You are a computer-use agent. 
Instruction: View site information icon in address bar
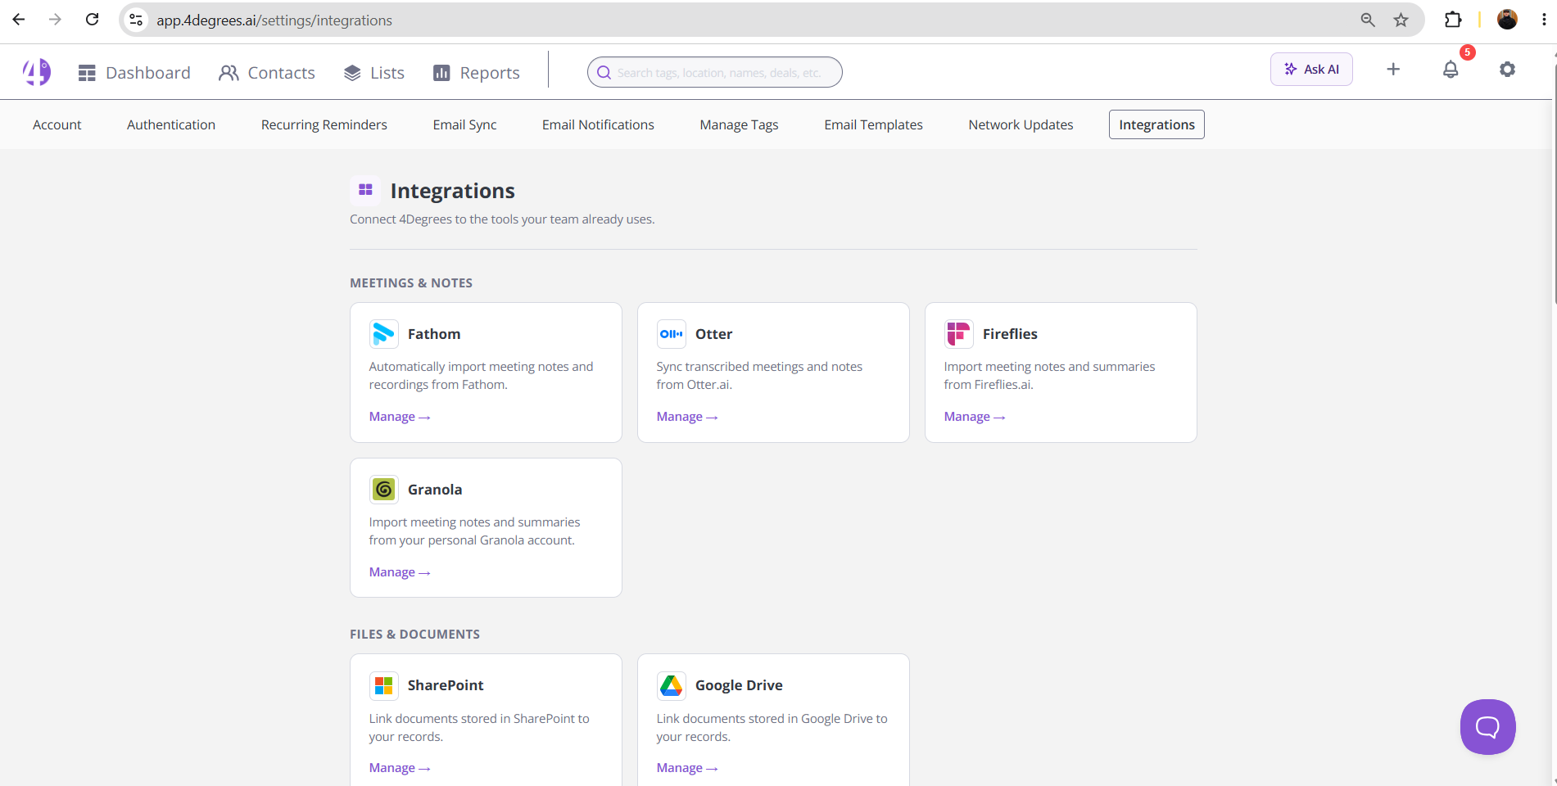[x=137, y=20]
